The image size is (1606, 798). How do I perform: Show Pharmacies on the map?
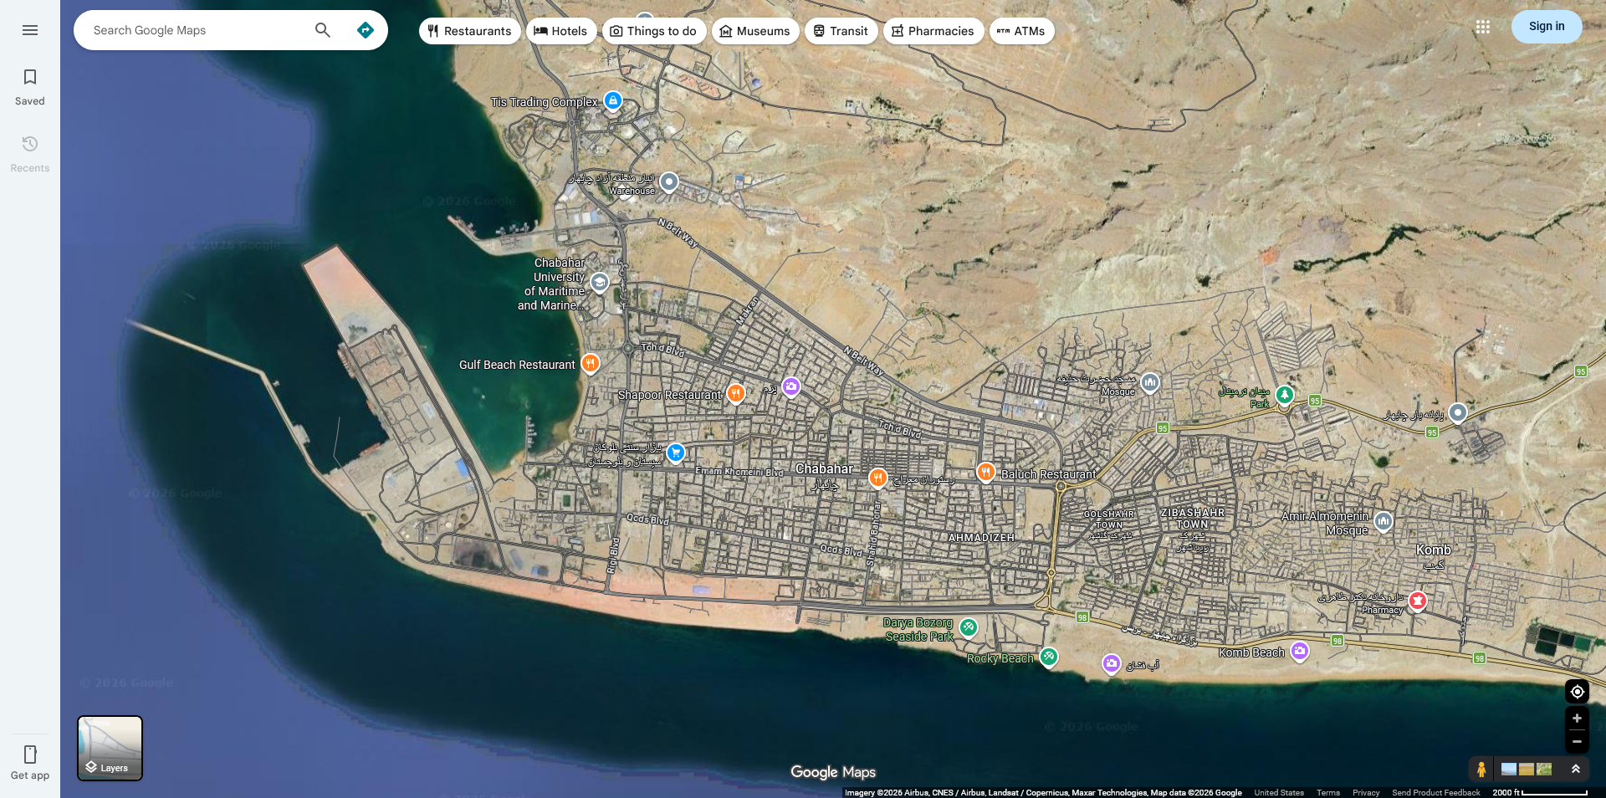point(933,31)
